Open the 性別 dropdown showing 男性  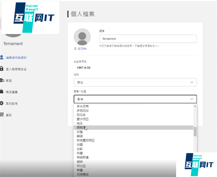tap(135, 83)
